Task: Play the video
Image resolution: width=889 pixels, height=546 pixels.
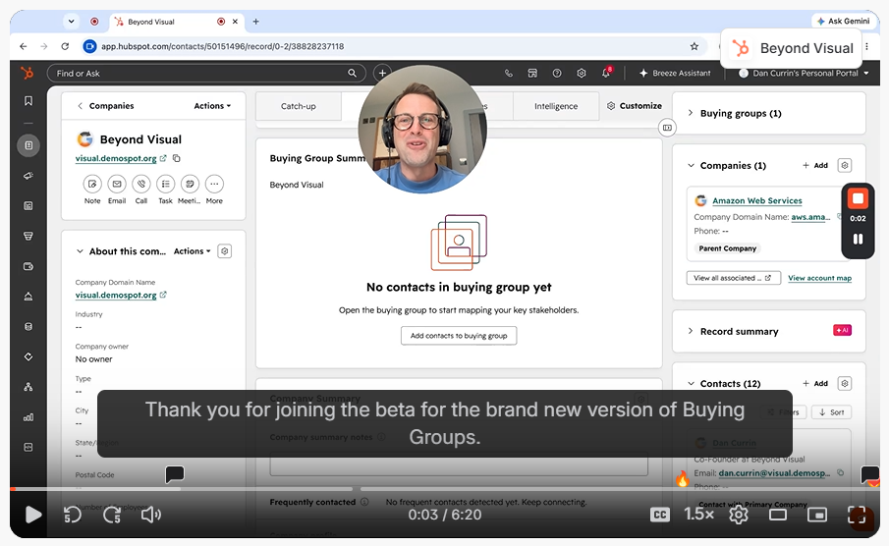Action: pyautogui.click(x=32, y=515)
